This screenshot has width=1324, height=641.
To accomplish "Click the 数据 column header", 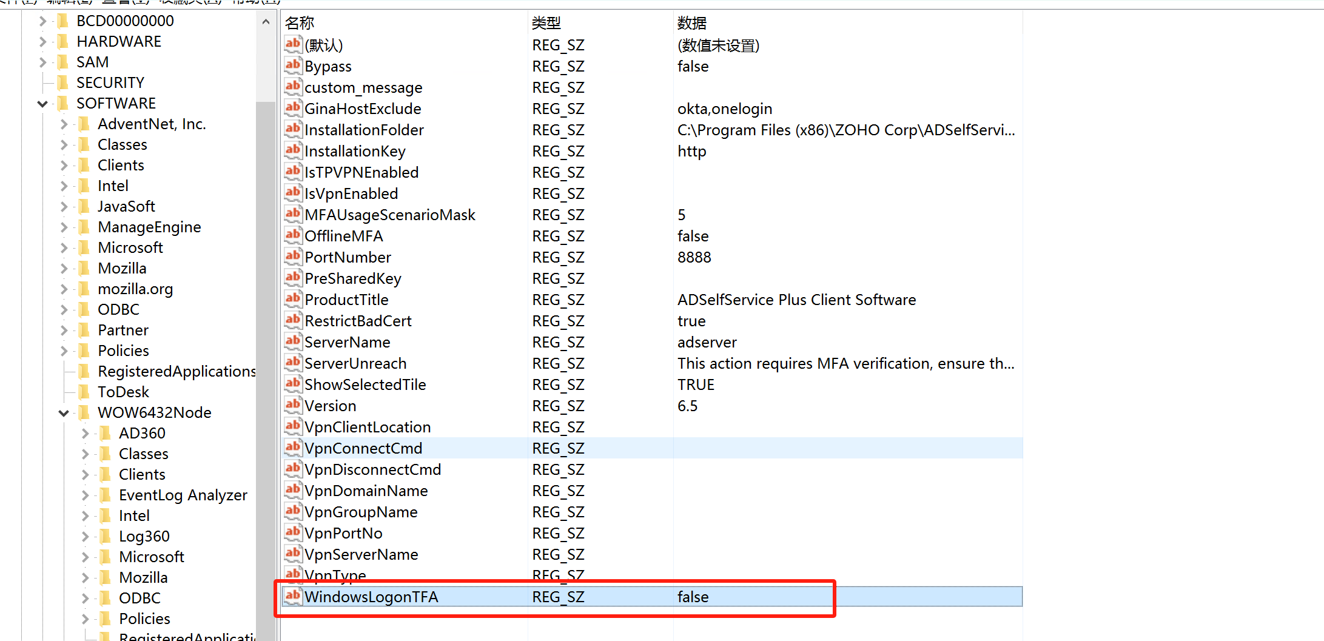I will [x=691, y=23].
